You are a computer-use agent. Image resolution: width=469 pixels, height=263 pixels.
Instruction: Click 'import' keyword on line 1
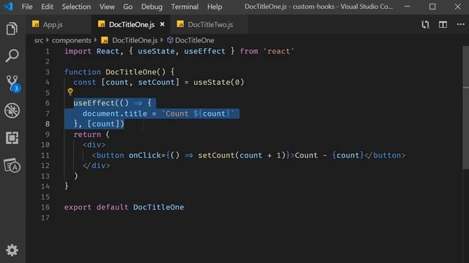(x=78, y=51)
